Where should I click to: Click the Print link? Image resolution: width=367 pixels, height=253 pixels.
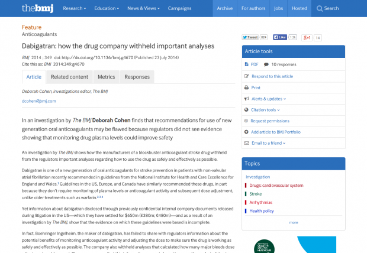coord(256,87)
